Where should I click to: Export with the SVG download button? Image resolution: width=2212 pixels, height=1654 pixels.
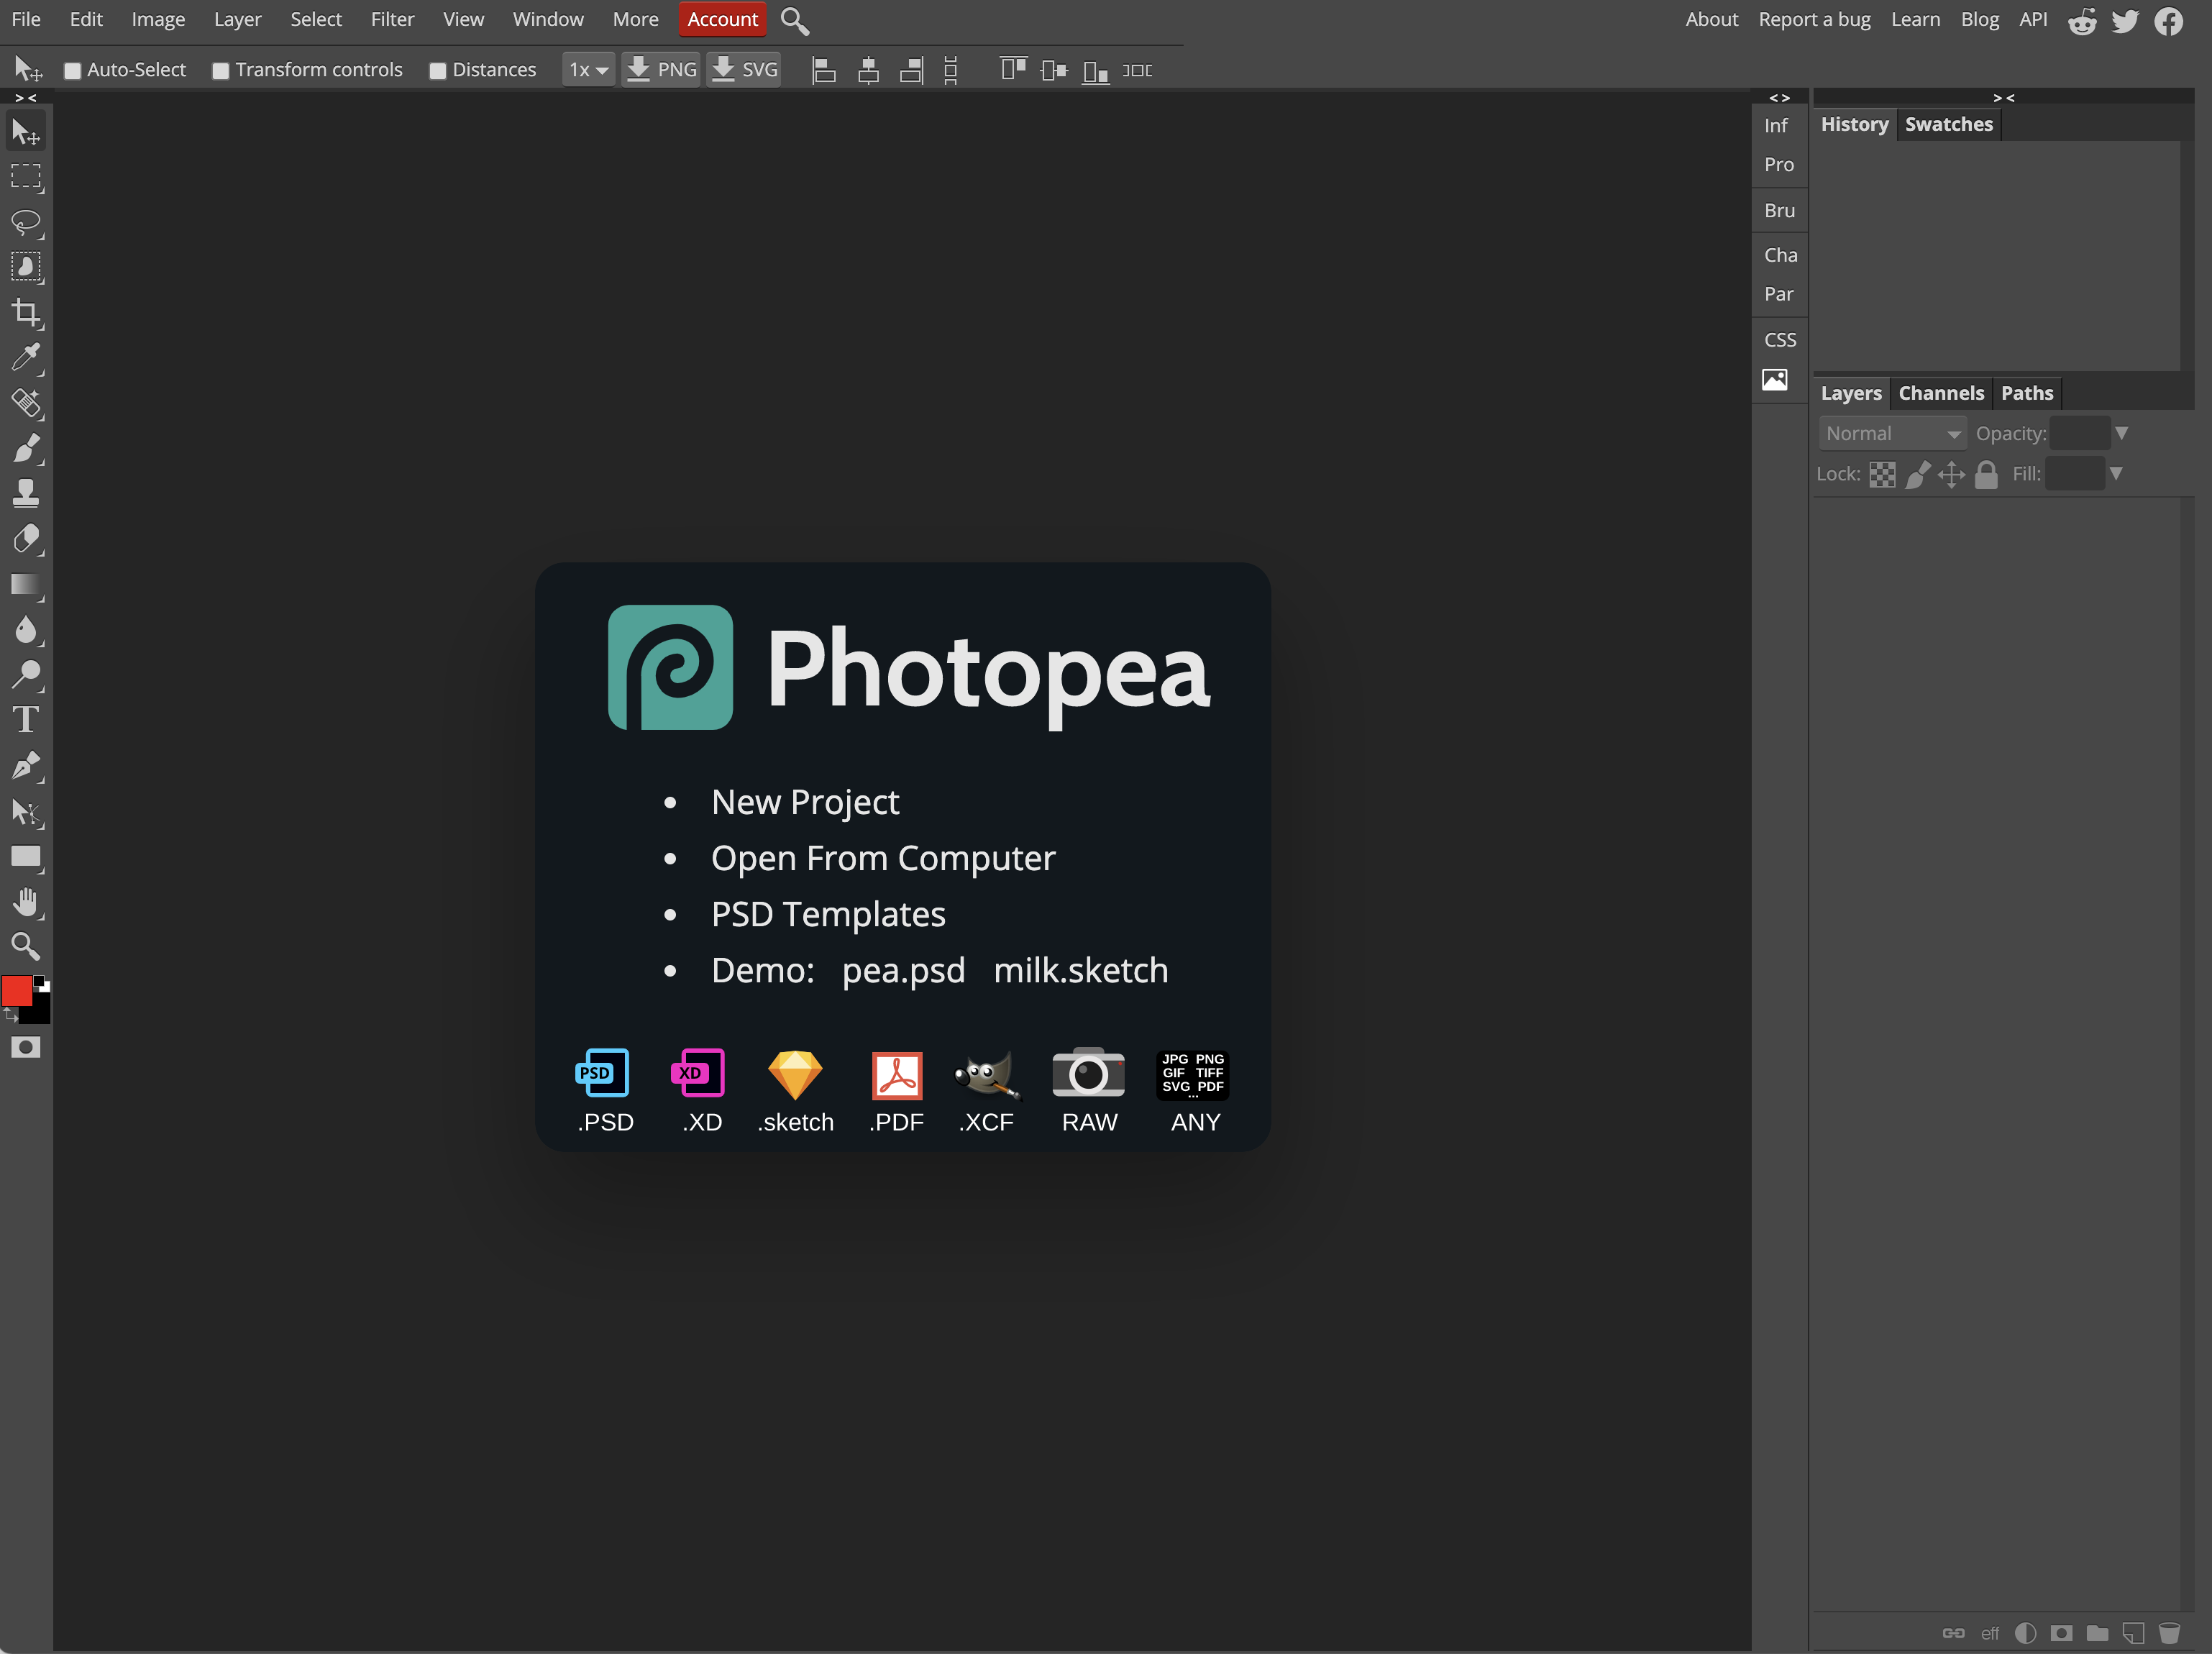pyautogui.click(x=744, y=70)
